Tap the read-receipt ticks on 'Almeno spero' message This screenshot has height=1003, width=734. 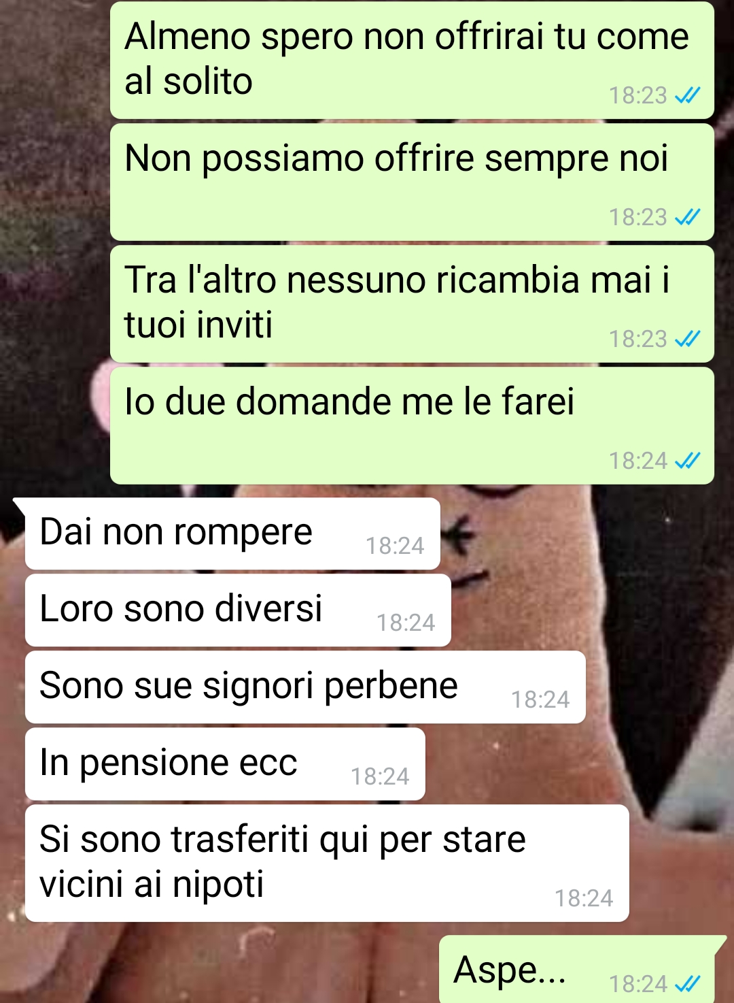(x=687, y=96)
